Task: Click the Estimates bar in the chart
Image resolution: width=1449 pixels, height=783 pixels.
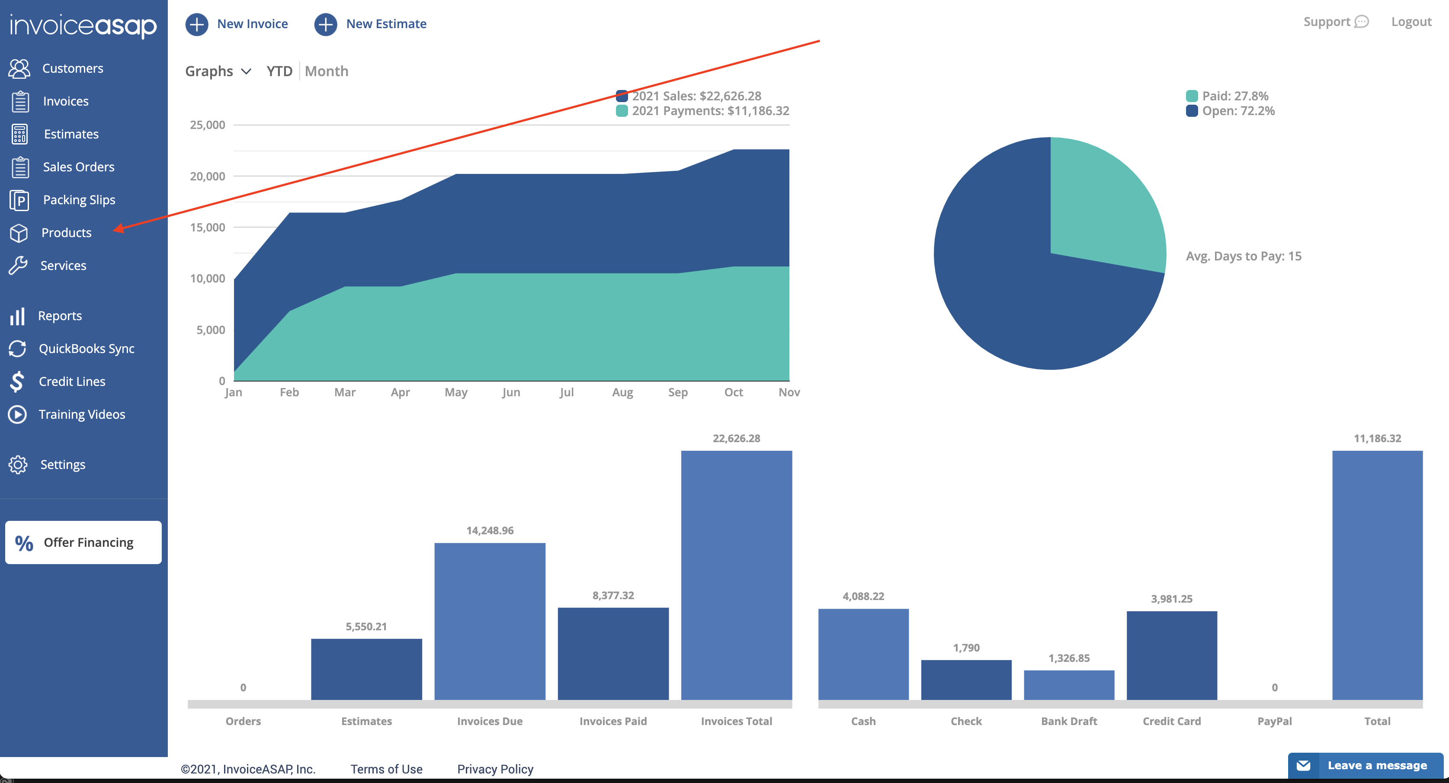Action: click(x=366, y=669)
